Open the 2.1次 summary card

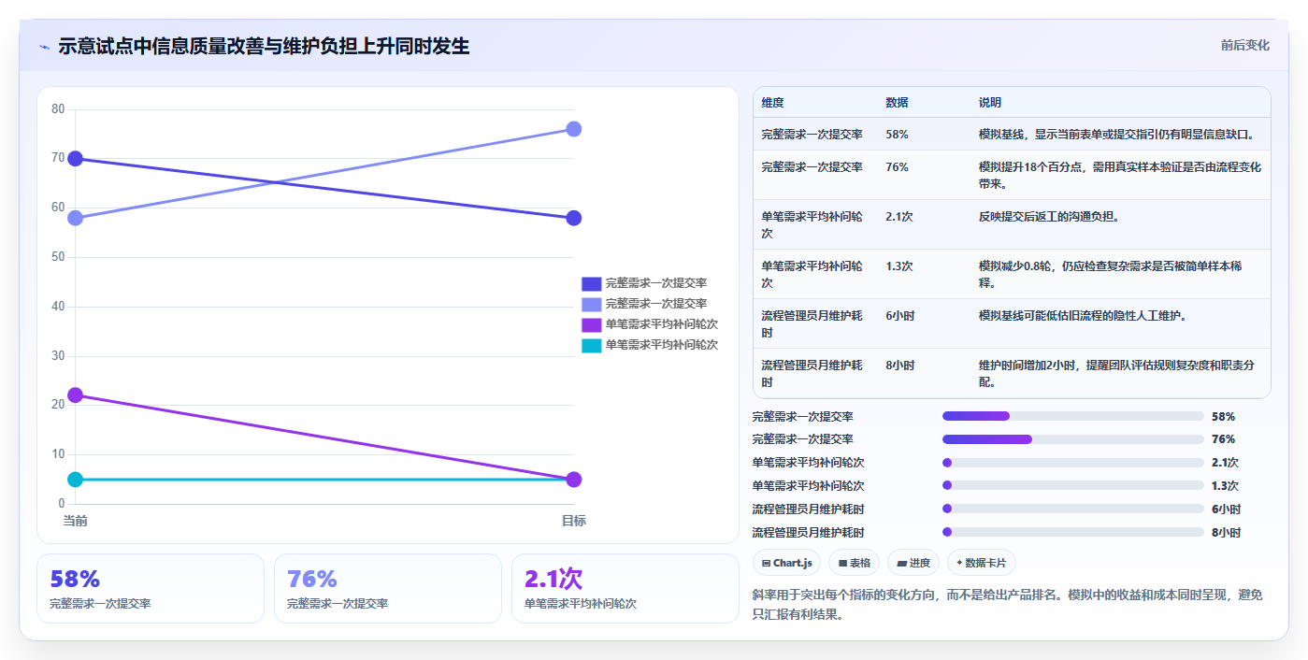625,588
